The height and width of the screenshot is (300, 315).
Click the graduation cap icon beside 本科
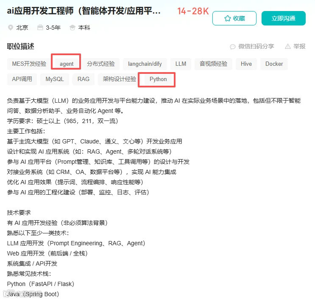(x=72, y=28)
